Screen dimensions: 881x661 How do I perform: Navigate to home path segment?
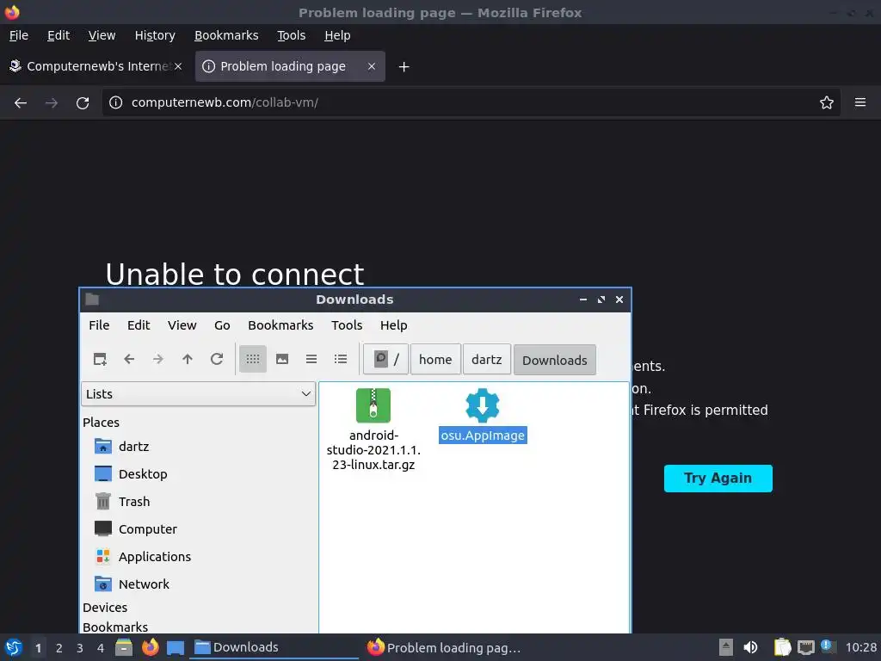[x=435, y=360]
